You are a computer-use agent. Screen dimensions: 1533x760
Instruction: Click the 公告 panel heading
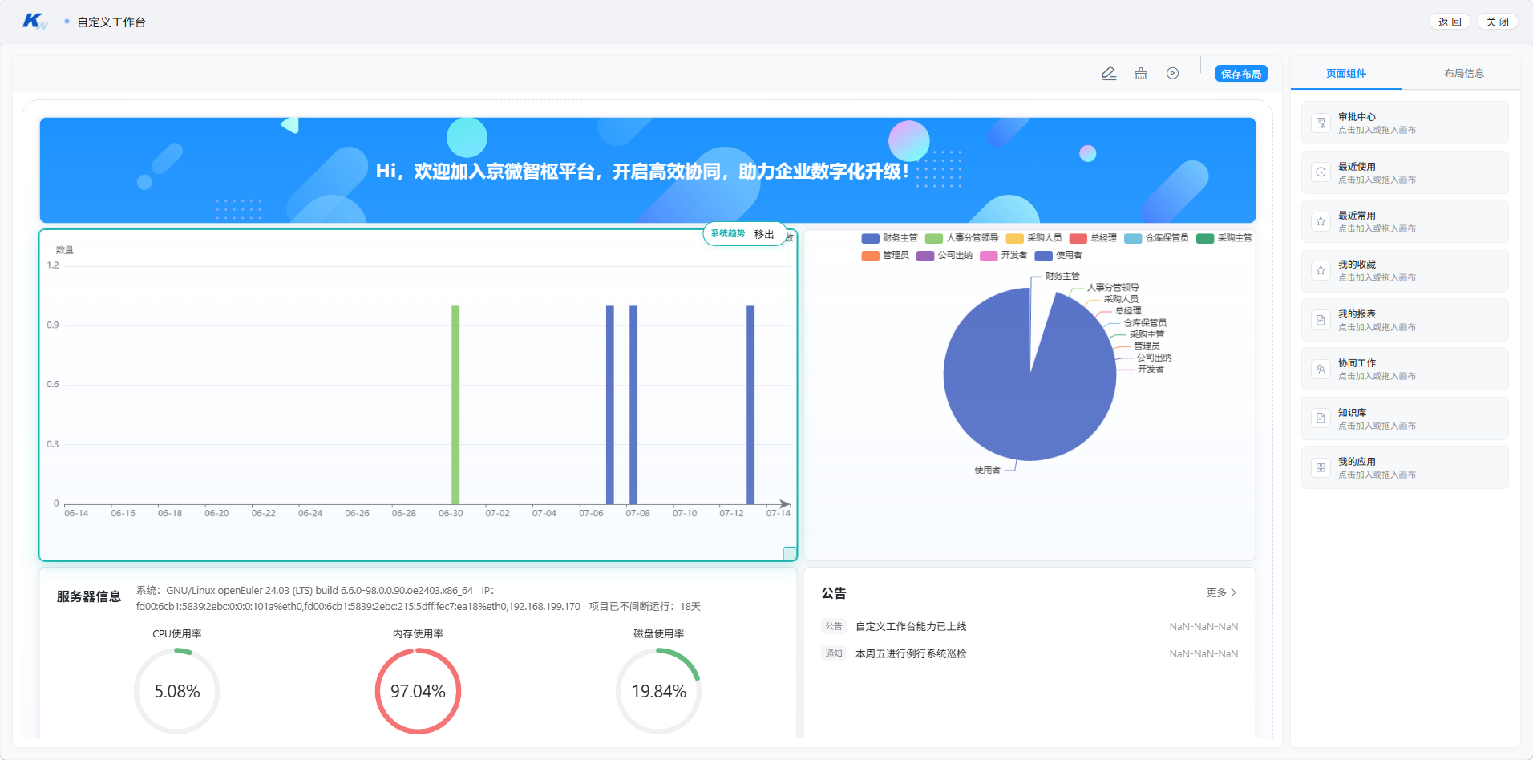[834, 593]
